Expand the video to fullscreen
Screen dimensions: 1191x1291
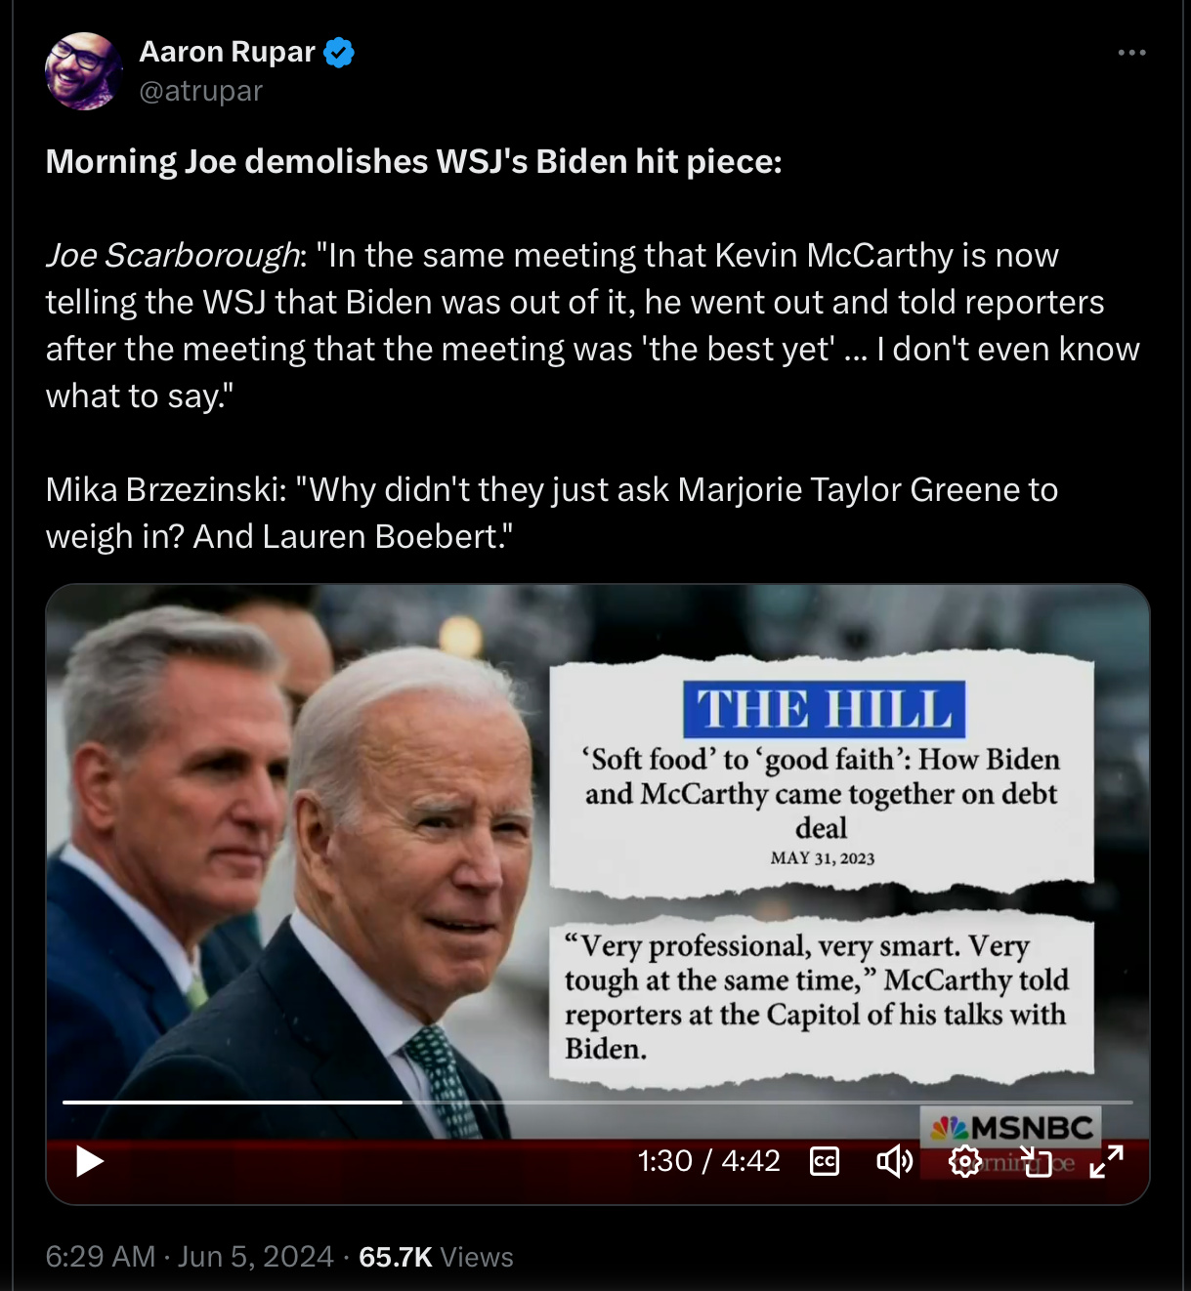[x=1106, y=1161]
